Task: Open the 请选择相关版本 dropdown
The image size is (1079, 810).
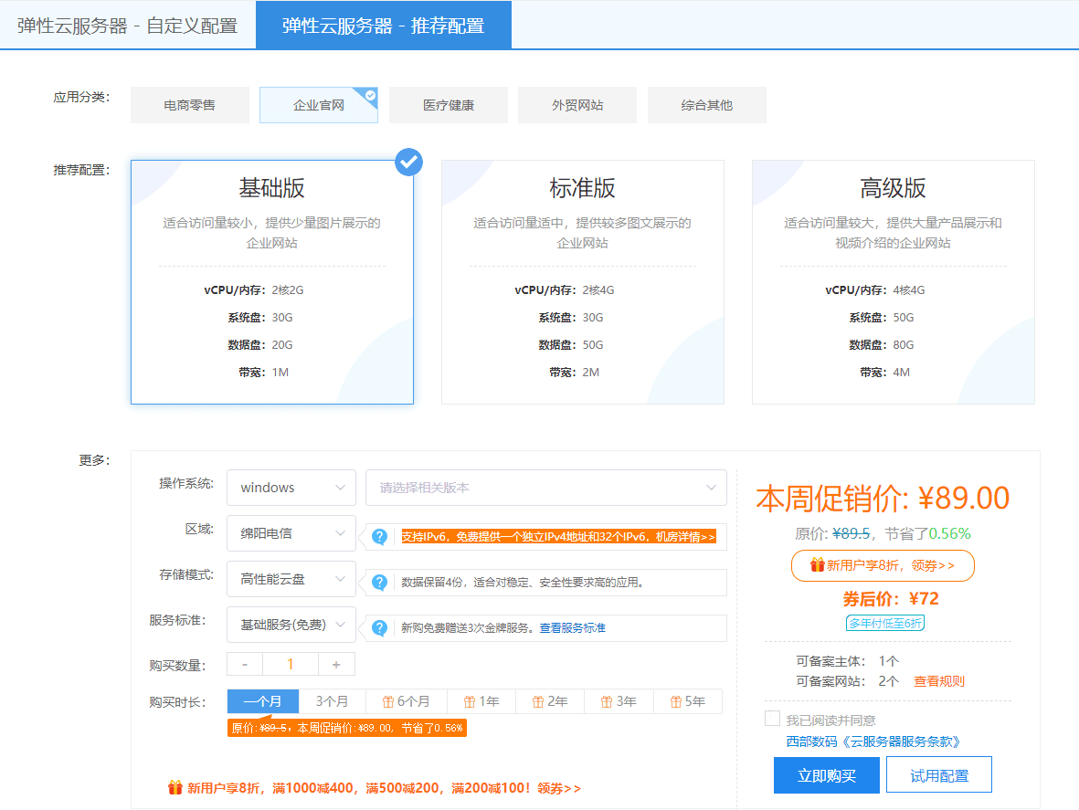Action: (x=545, y=488)
